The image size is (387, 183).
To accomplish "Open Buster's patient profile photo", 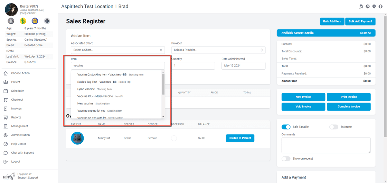I will (11, 10).
